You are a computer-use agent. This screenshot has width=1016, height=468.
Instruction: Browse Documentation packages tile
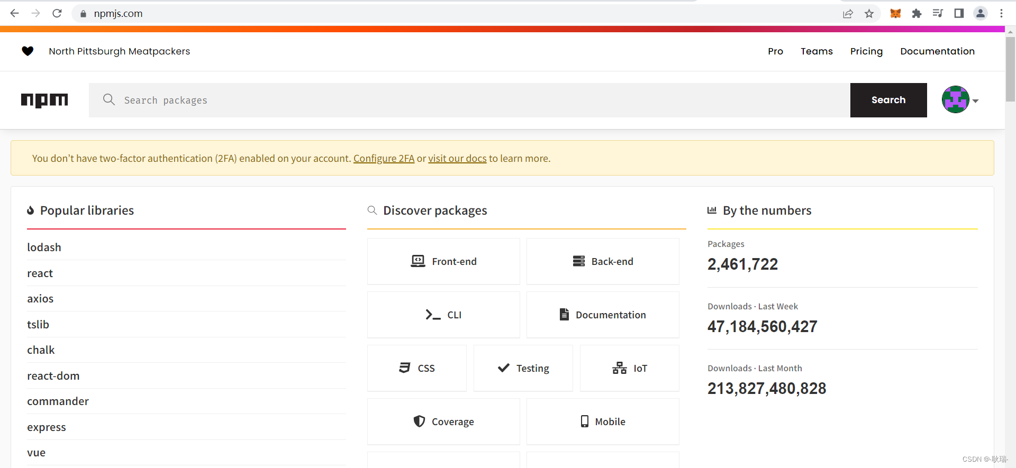tap(603, 315)
